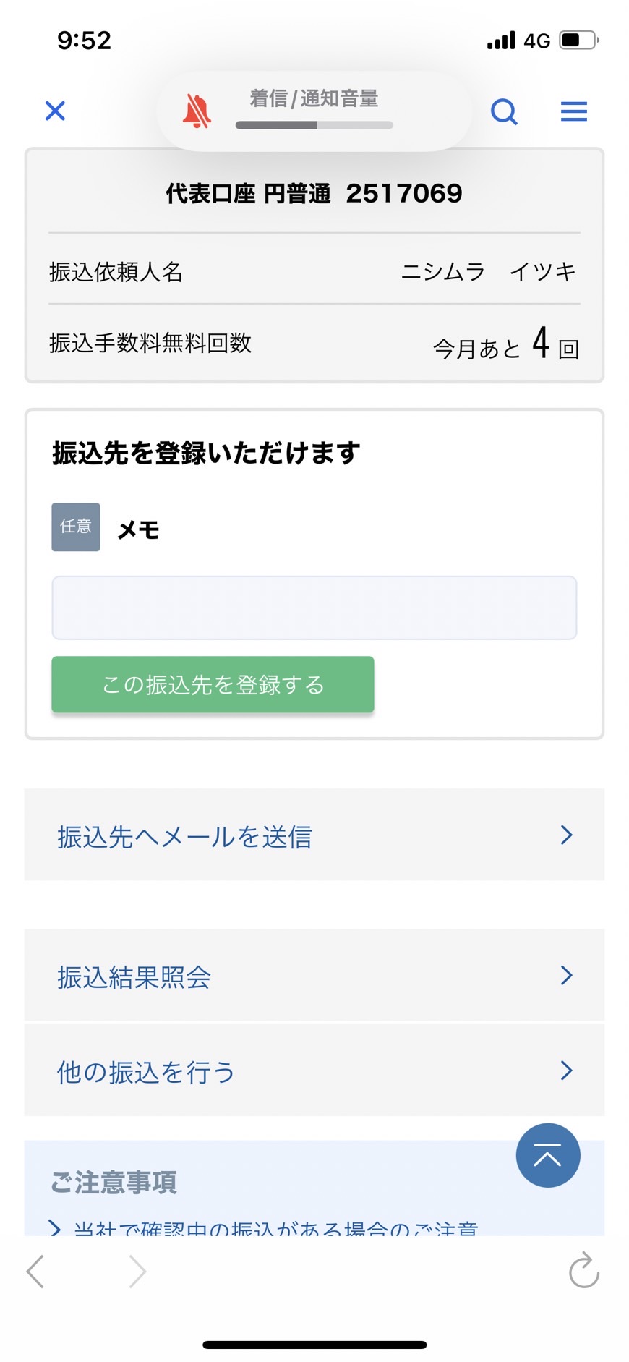Go back with browser back arrow
Image resolution: width=629 pixels, height=1362 pixels.
coord(35,1271)
